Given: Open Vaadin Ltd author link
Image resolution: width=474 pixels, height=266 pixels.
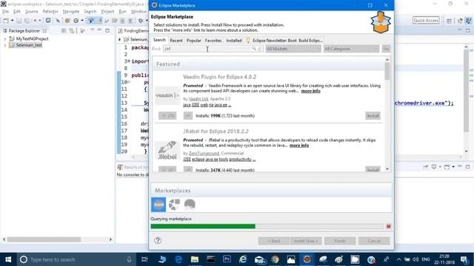Looking at the screenshot, I should [x=198, y=99].
